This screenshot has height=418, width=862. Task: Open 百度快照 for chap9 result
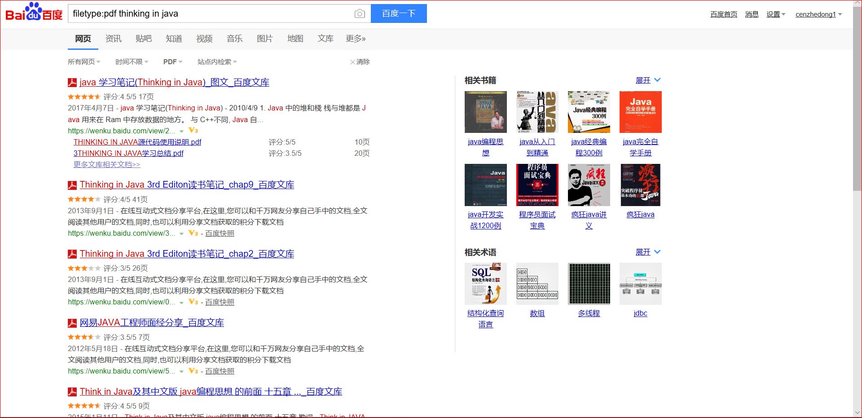pyautogui.click(x=220, y=233)
